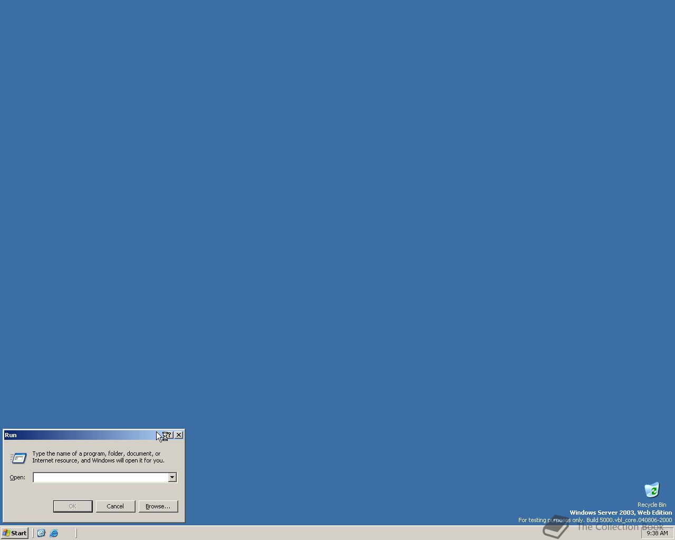Click the 'Recycle Bin' label under the icon
This screenshot has width=675, height=540.
652,505
